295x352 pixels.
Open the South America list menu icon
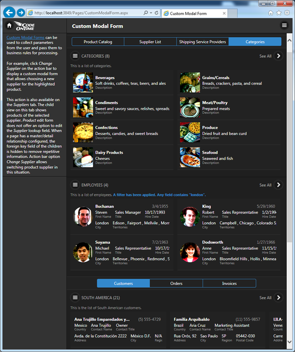click(75, 297)
